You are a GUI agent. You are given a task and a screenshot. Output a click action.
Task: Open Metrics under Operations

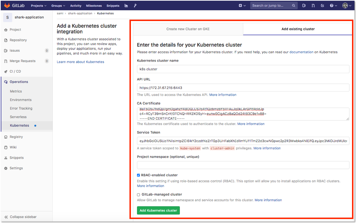tap(16, 92)
